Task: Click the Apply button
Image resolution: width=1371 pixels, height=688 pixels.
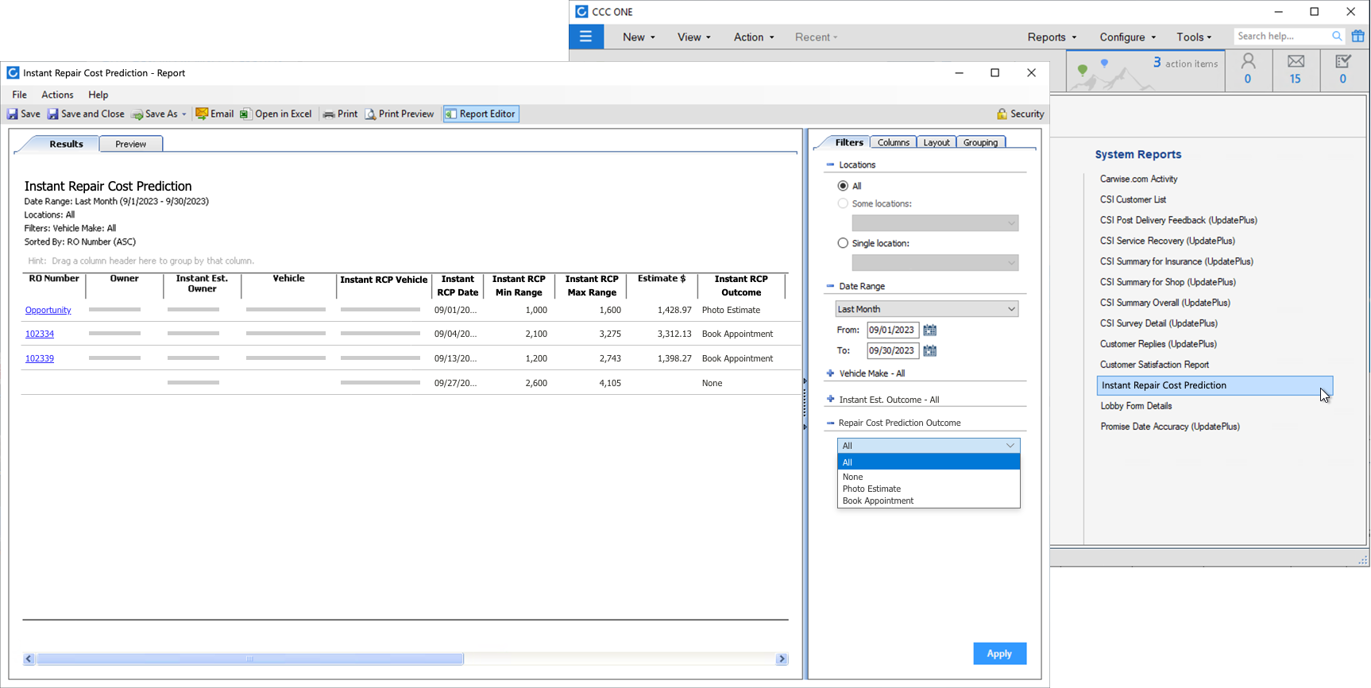Action: coord(999,654)
